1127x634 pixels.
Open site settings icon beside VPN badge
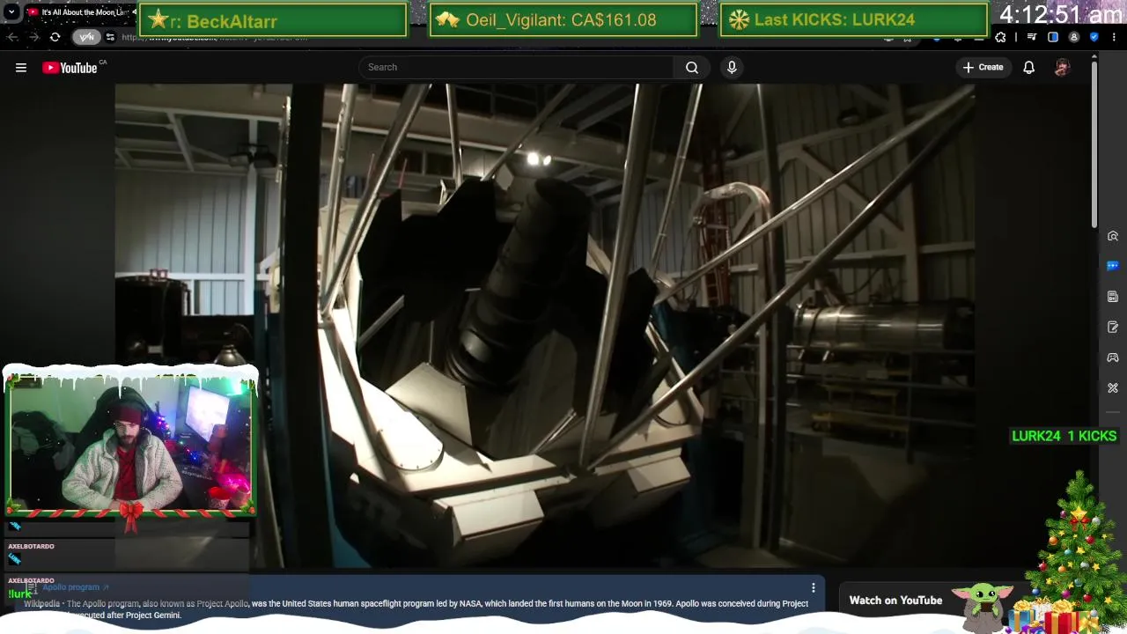pyautogui.click(x=110, y=37)
